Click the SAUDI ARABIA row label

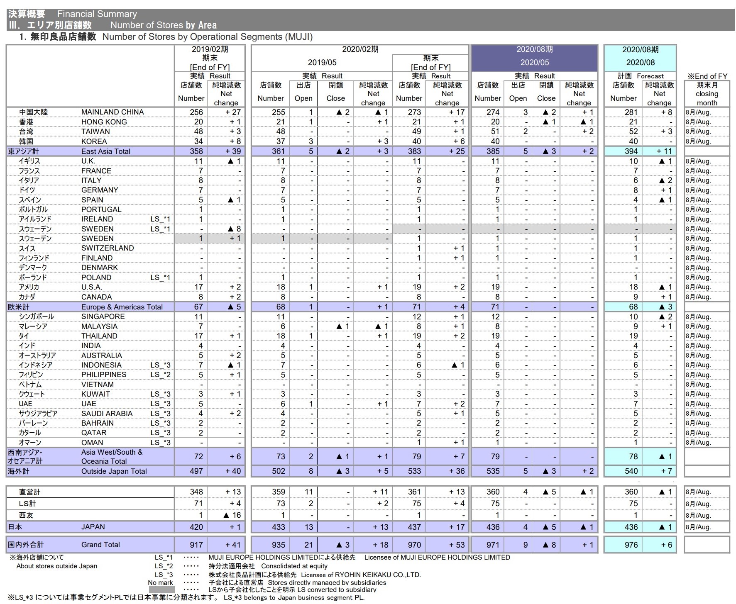[x=107, y=414]
